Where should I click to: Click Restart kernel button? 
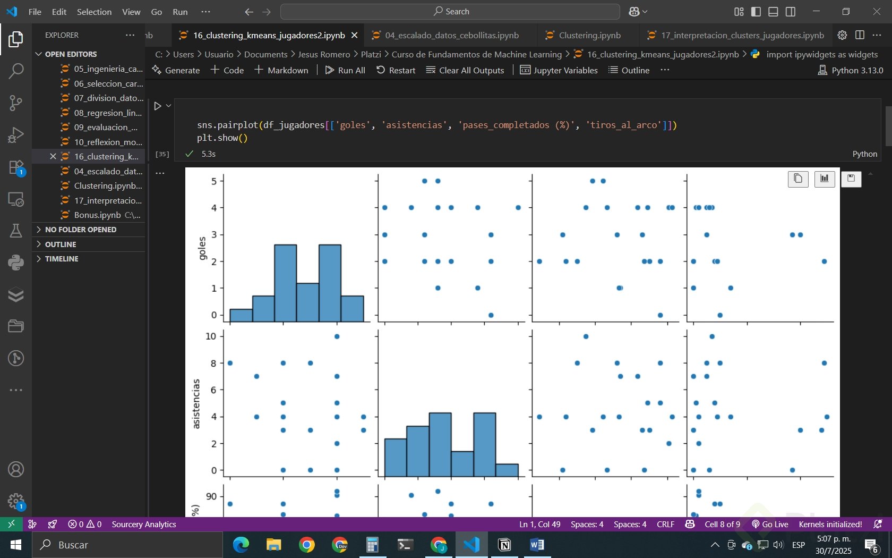pos(396,70)
